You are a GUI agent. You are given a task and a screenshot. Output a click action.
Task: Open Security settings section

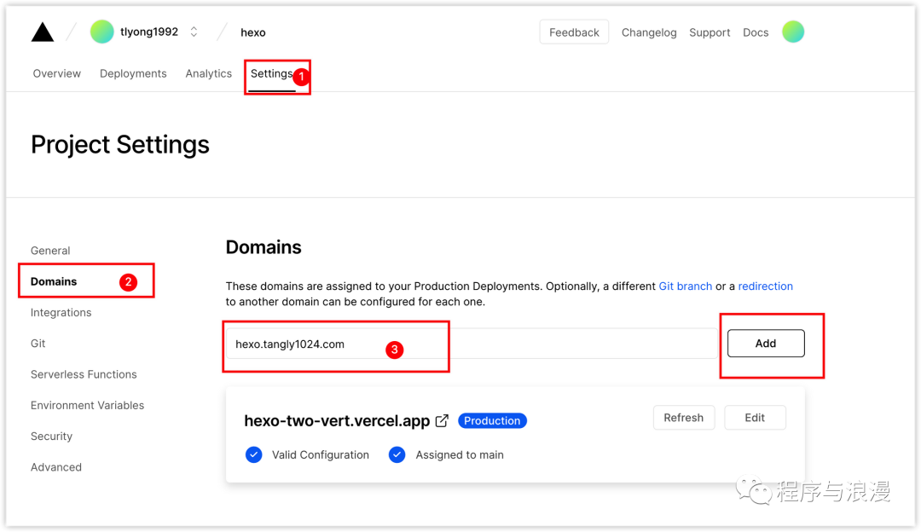tap(52, 437)
